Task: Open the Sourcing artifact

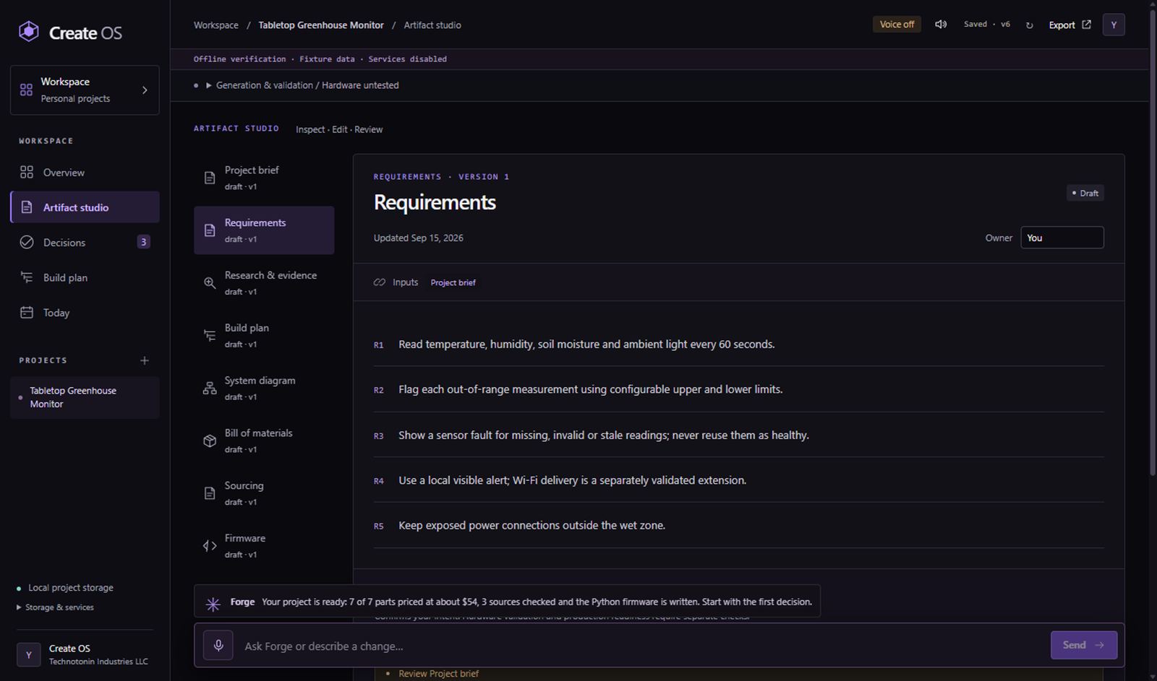Action: 264,493
